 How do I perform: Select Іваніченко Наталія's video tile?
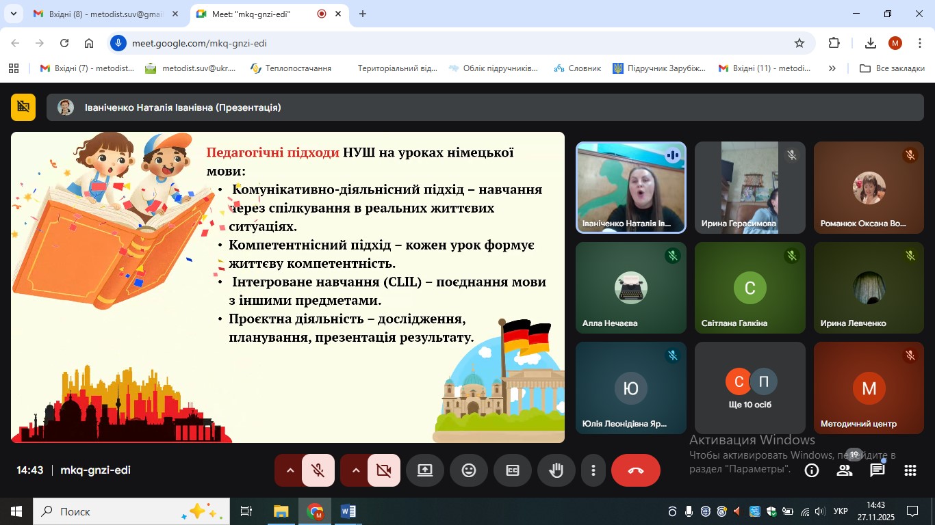pyautogui.click(x=630, y=187)
